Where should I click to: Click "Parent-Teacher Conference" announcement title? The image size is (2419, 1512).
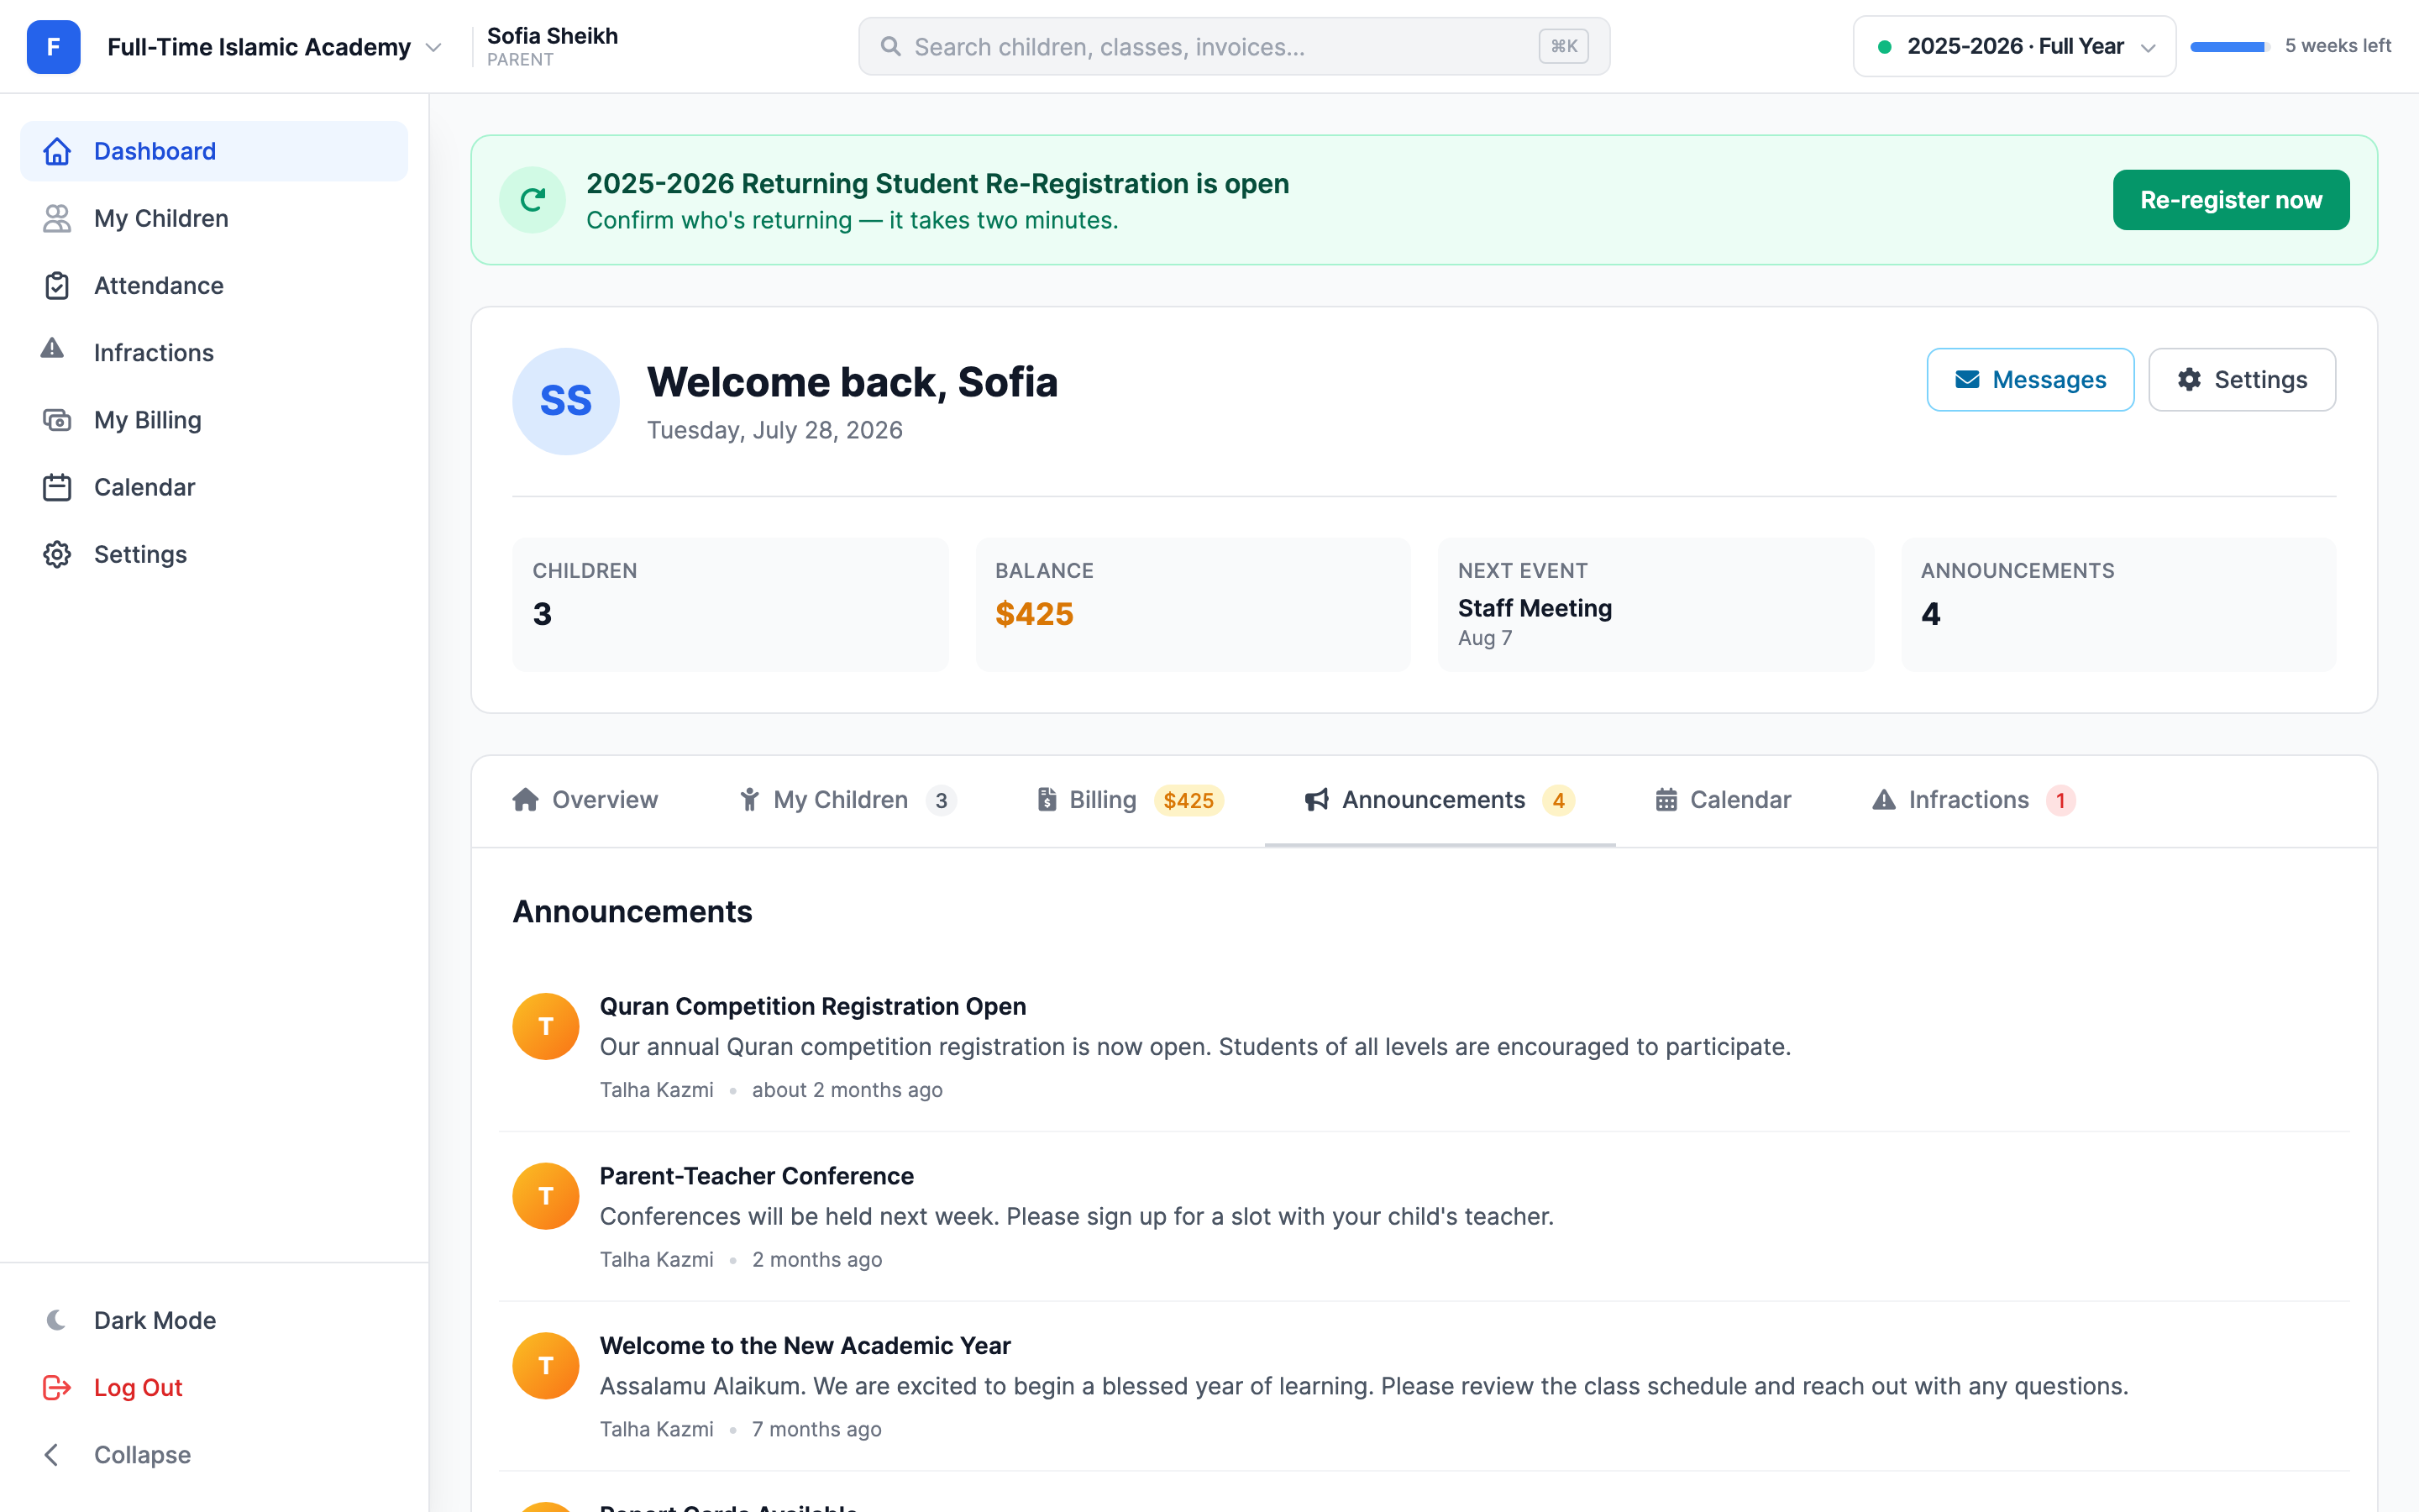click(x=757, y=1176)
